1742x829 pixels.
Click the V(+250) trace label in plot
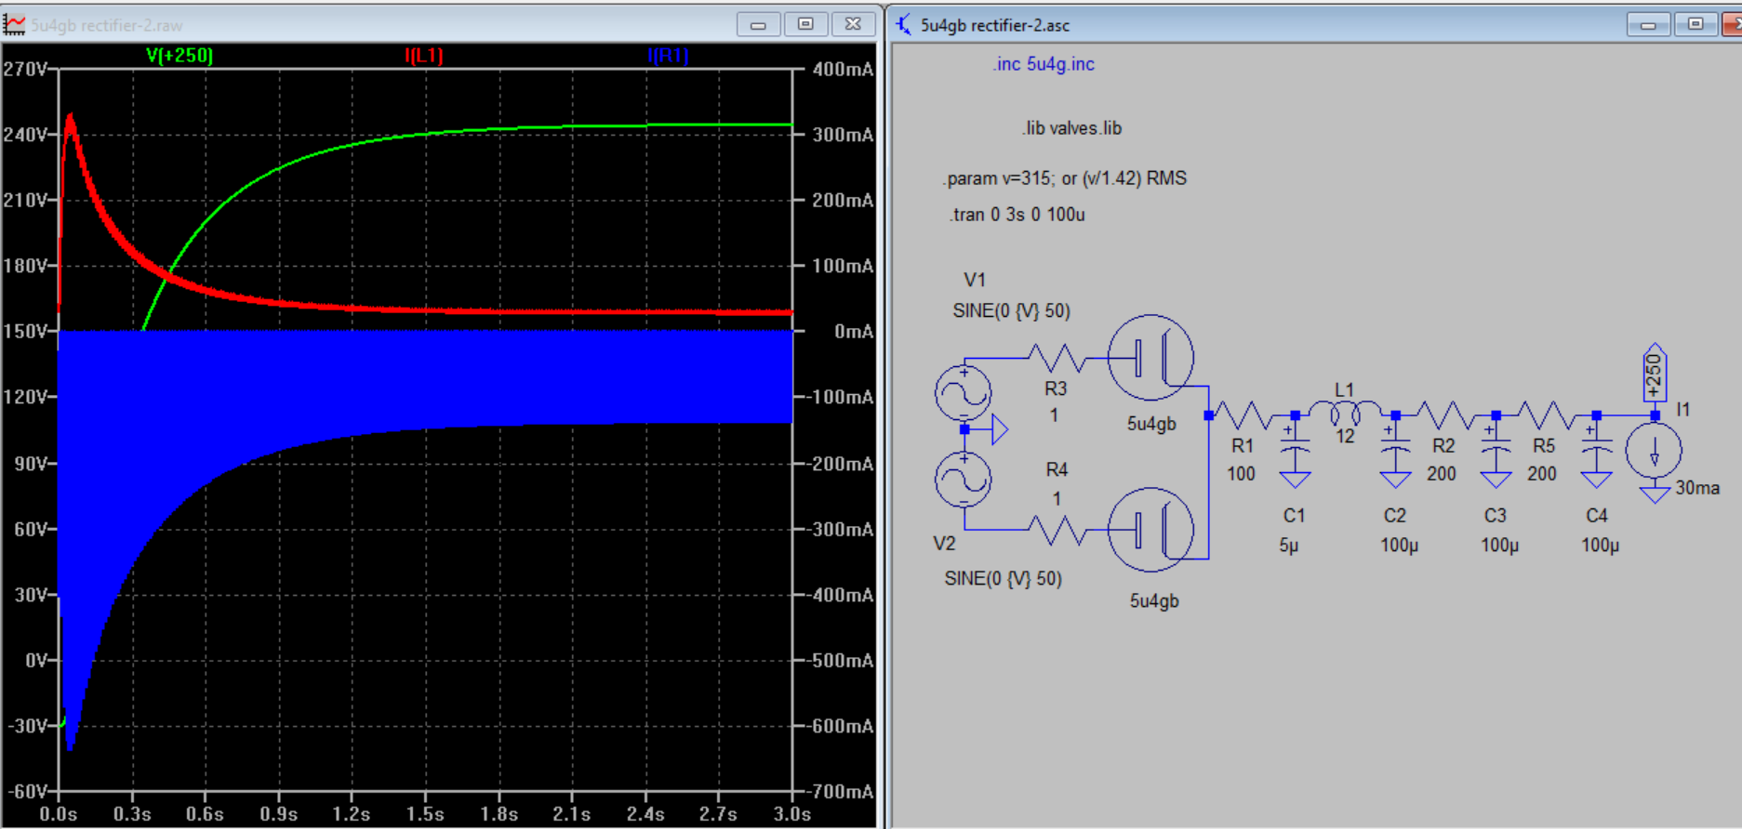(180, 56)
